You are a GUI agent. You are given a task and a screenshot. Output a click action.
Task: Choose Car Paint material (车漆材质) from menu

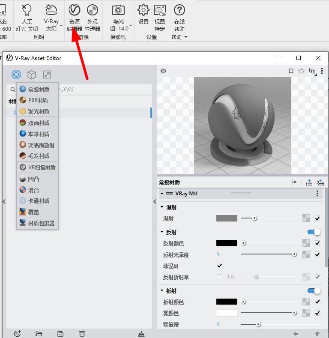(38, 134)
